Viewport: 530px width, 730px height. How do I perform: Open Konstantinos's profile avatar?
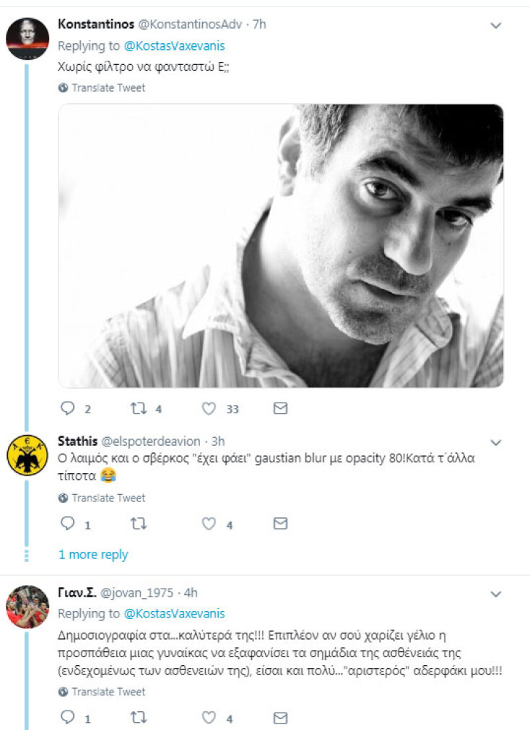coord(27,27)
